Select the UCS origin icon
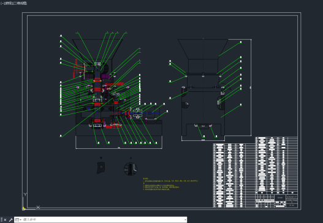 pos(24,208)
